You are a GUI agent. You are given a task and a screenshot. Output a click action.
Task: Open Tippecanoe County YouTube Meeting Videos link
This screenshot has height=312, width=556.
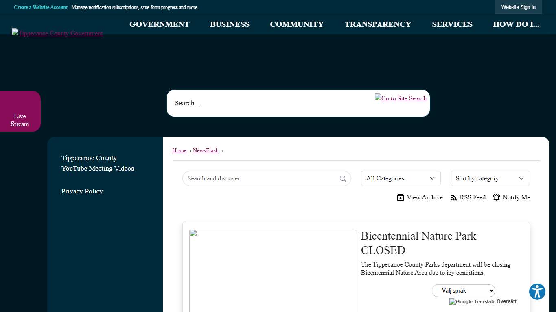[x=97, y=163]
